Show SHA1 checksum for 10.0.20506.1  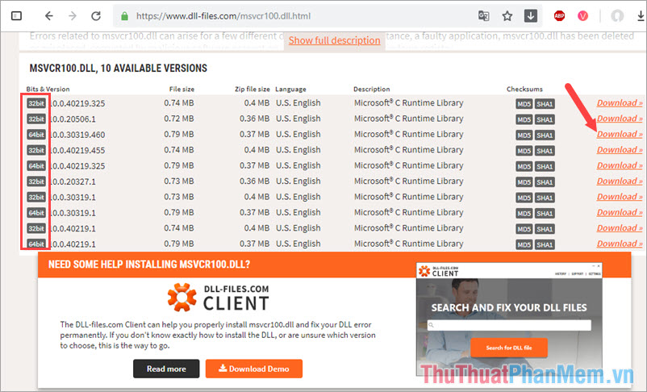pos(545,119)
